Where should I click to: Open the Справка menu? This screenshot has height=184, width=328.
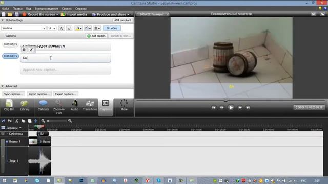(81, 9)
